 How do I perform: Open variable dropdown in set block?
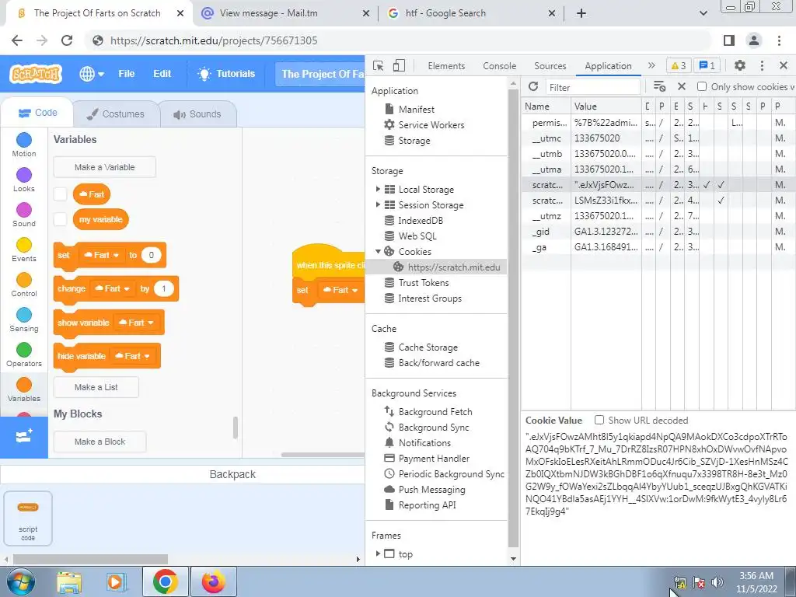point(101,255)
